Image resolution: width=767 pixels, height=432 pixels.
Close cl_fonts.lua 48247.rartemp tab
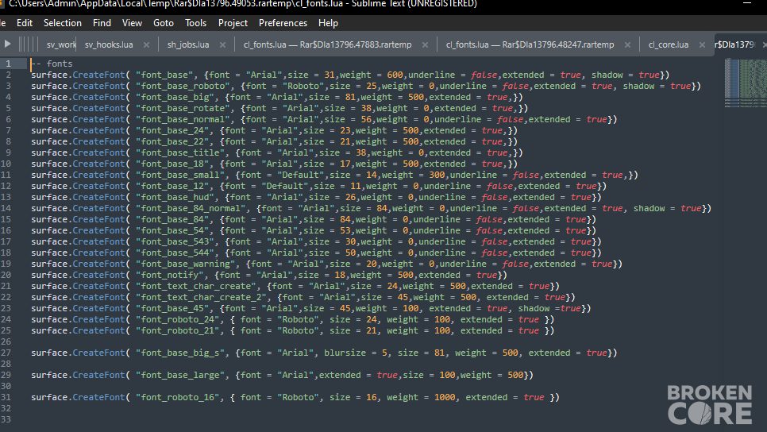click(627, 44)
